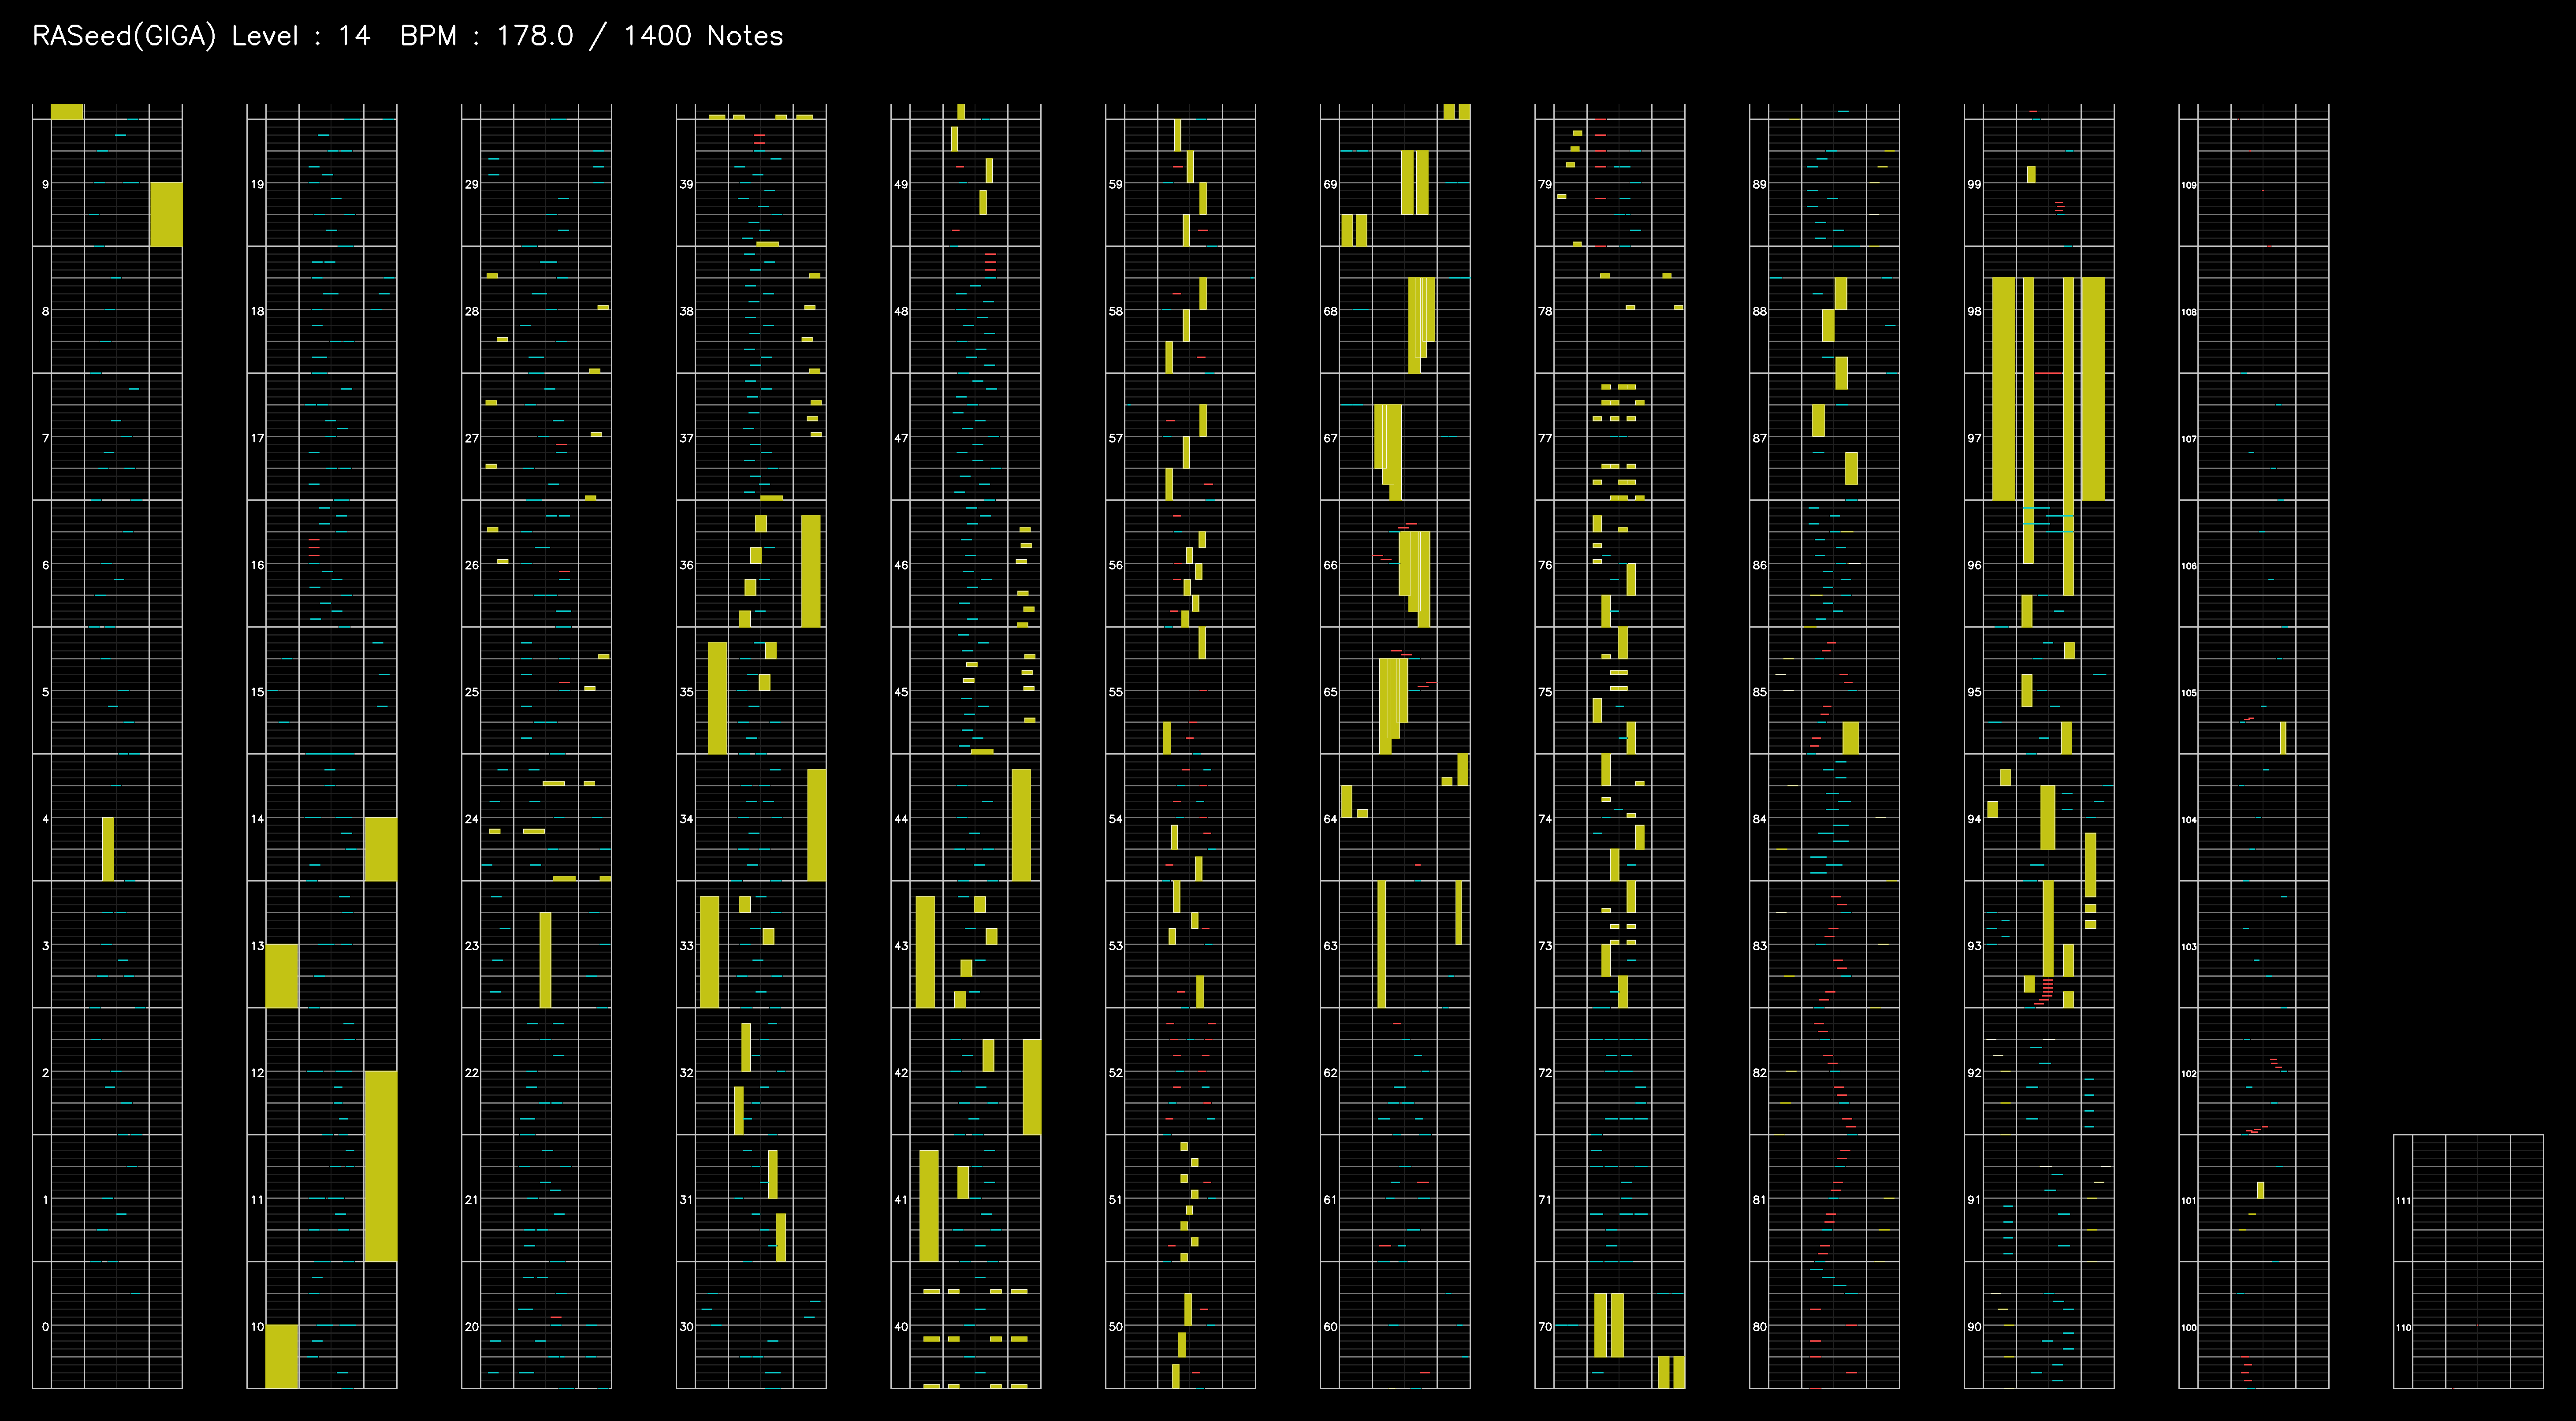Select the measure 19 number label
This screenshot has height=1421, width=2576.
[257, 184]
